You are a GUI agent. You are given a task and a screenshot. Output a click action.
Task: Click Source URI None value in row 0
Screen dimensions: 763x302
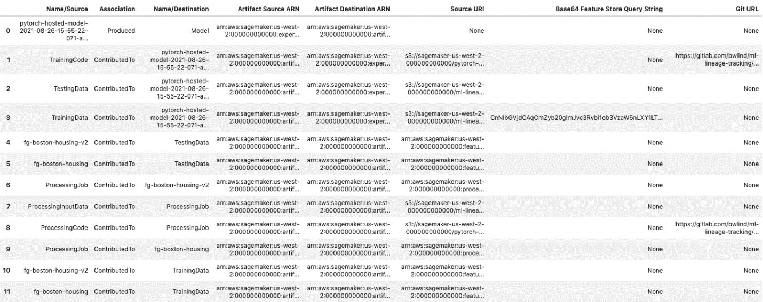tap(476, 31)
